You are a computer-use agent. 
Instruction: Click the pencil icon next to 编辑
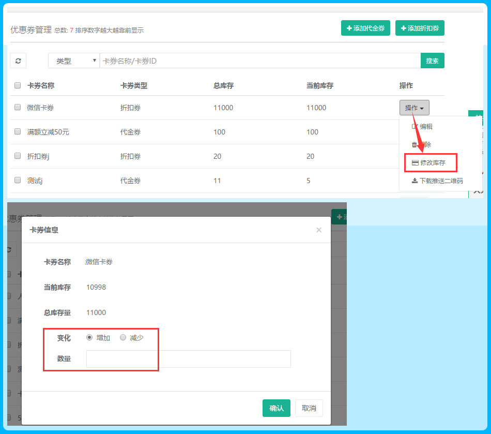(415, 127)
